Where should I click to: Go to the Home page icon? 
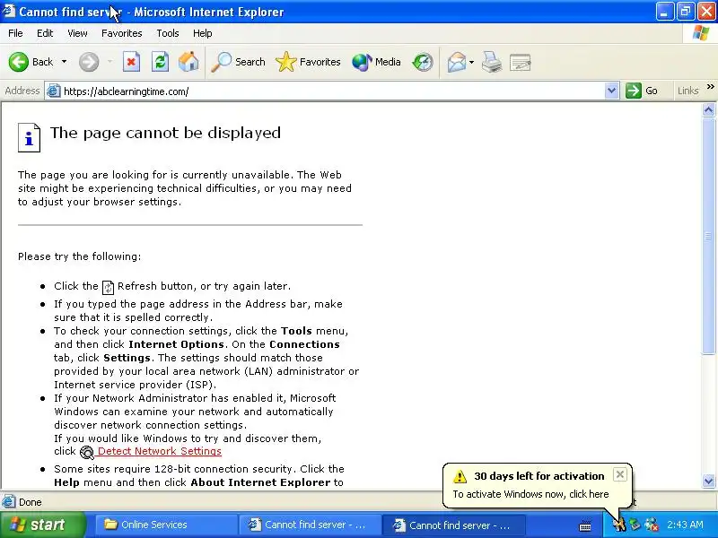(188, 62)
